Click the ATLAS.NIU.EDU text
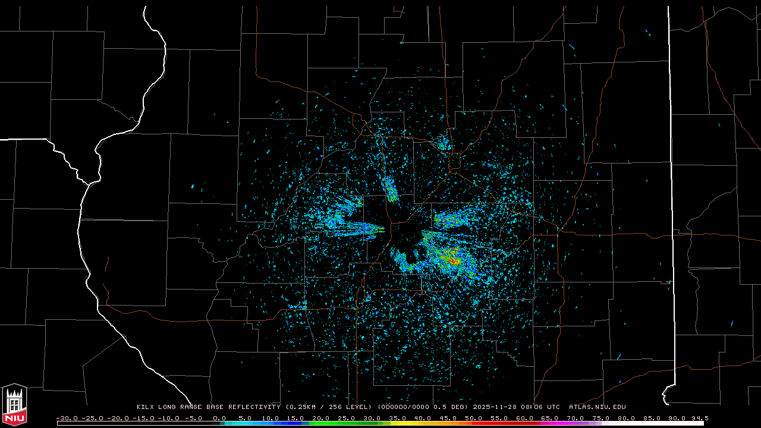761x428 pixels. tap(598, 407)
